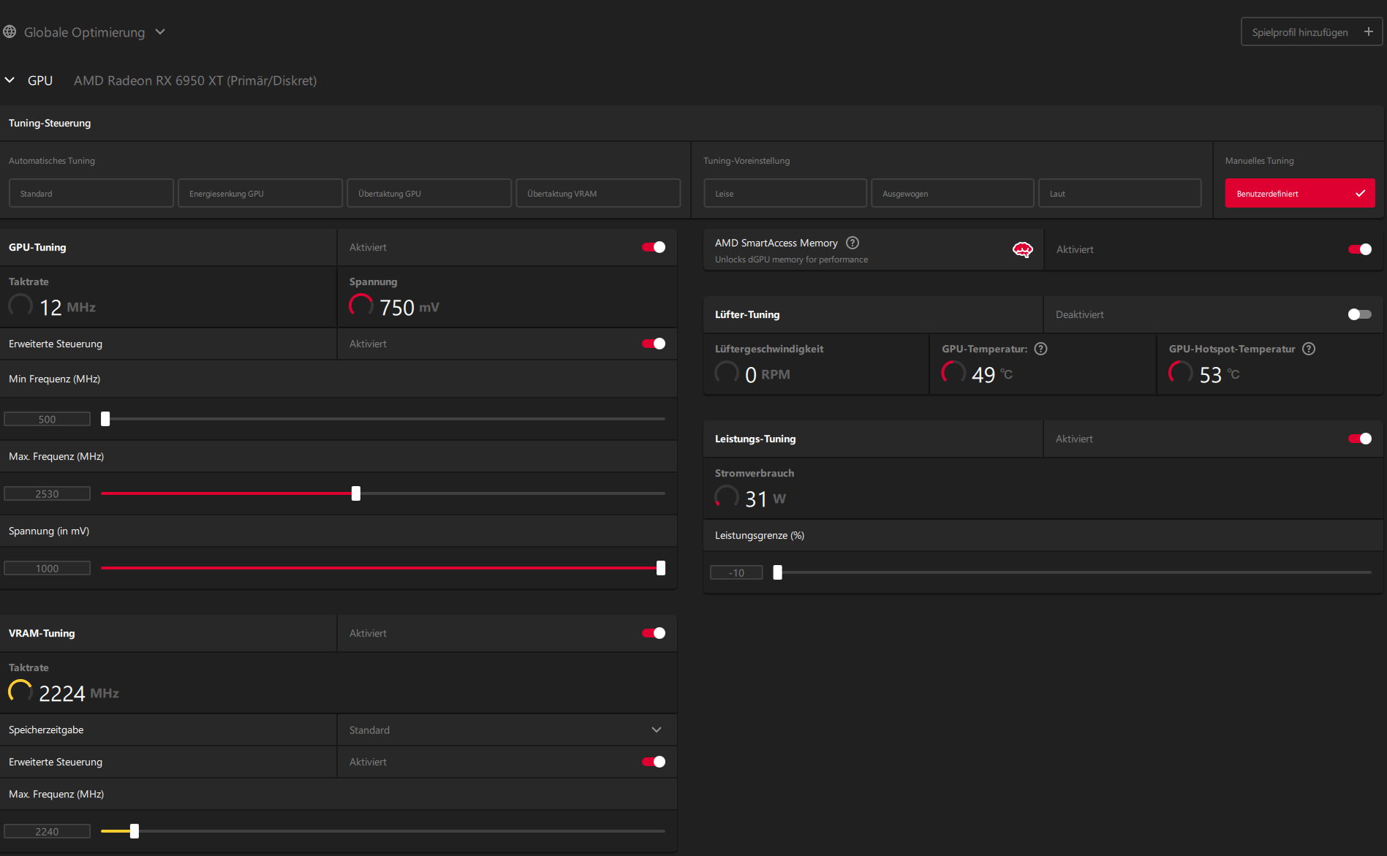The height and width of the screenshot is (856, 1387).
Task: Open the Speicherzeitgabe Standard dropdown
Action: 507,730
